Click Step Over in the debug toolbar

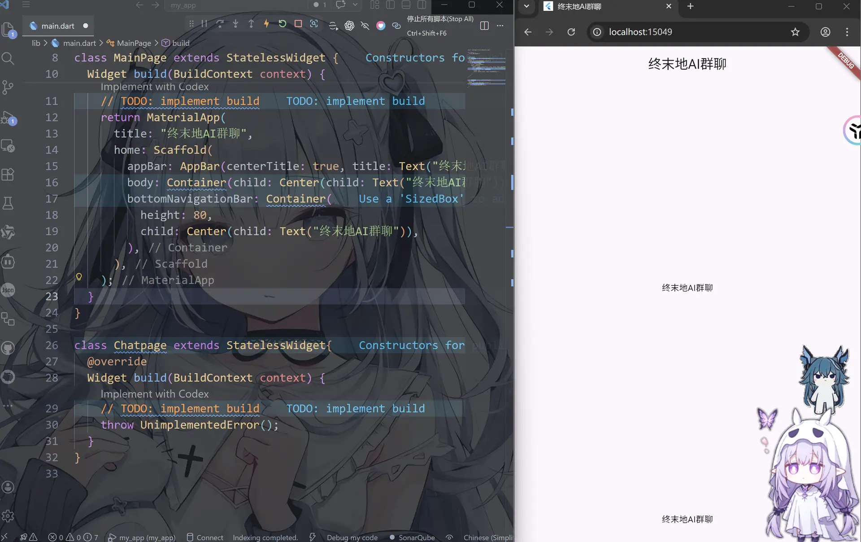220,24
